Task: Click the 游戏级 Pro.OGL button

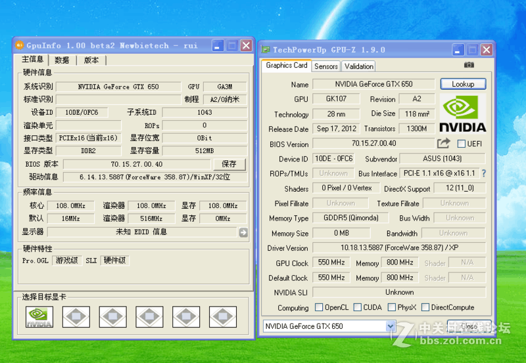Action: (x=67, y=261)
